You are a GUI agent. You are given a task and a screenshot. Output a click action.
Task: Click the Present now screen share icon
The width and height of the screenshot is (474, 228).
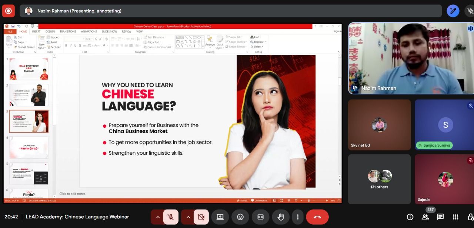point(220,217)
